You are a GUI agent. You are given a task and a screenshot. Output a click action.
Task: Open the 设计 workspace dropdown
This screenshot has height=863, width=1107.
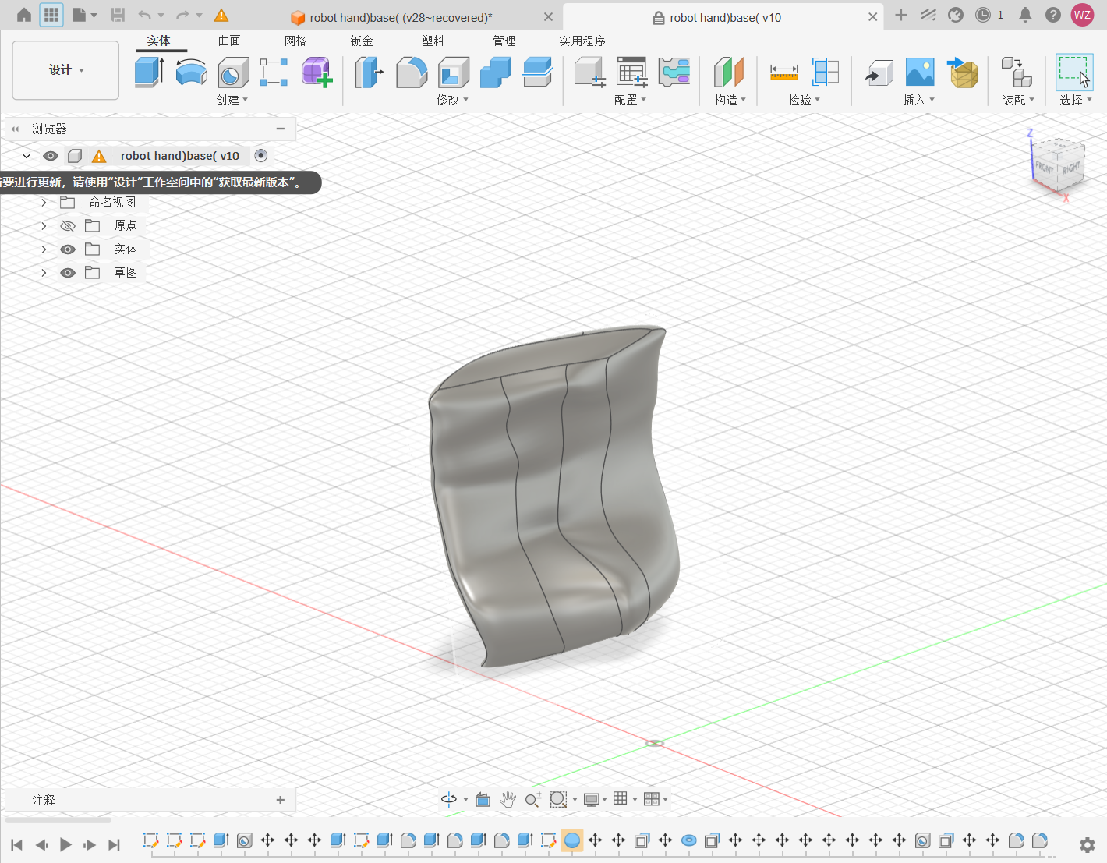pyautogui.click(x=66, y=70)
